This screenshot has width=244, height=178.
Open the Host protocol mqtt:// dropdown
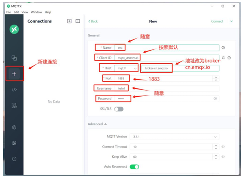(126, 68)
